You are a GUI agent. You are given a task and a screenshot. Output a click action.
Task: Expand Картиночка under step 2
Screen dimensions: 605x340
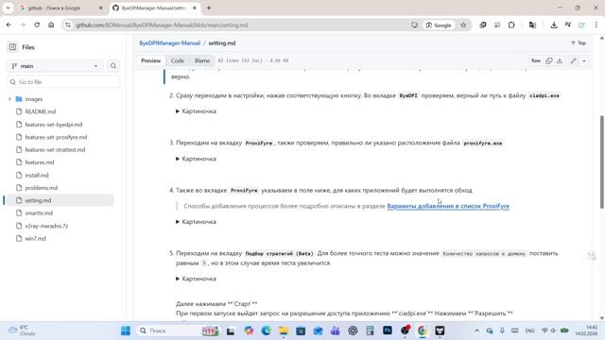[196, 111]
